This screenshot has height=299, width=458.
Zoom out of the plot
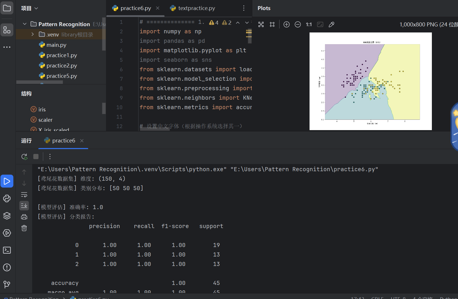point(298,24)
